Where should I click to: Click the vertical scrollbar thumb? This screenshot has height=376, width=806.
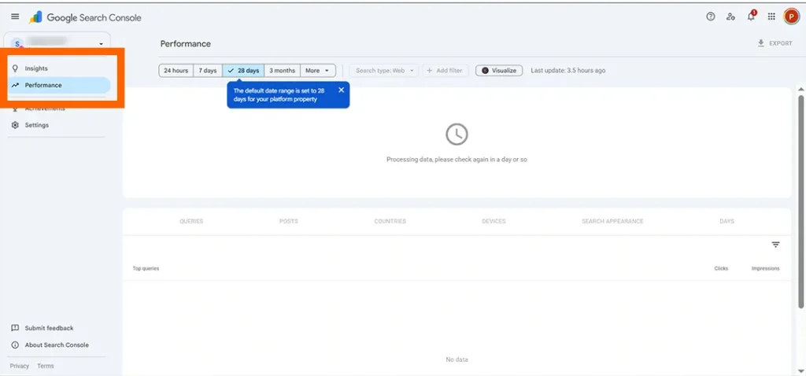[800, 201]
